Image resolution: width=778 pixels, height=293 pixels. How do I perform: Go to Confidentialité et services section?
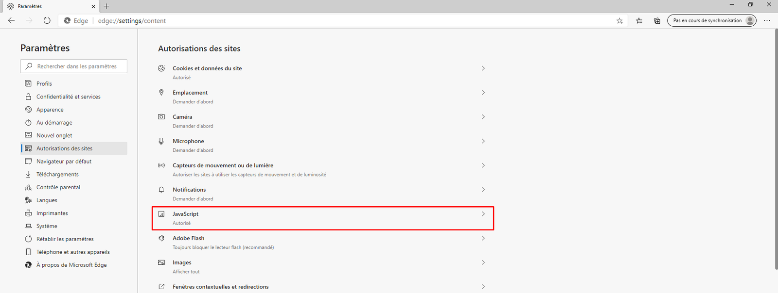(x=68, y=97)
